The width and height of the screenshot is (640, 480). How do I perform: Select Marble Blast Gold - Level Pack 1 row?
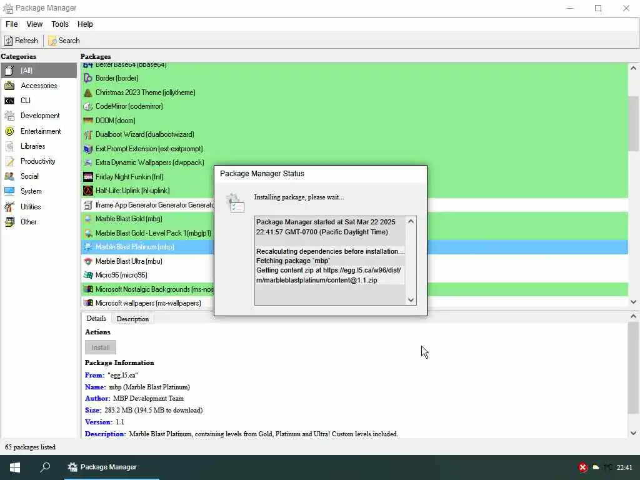pyautogui.click(x=354, y=233)
